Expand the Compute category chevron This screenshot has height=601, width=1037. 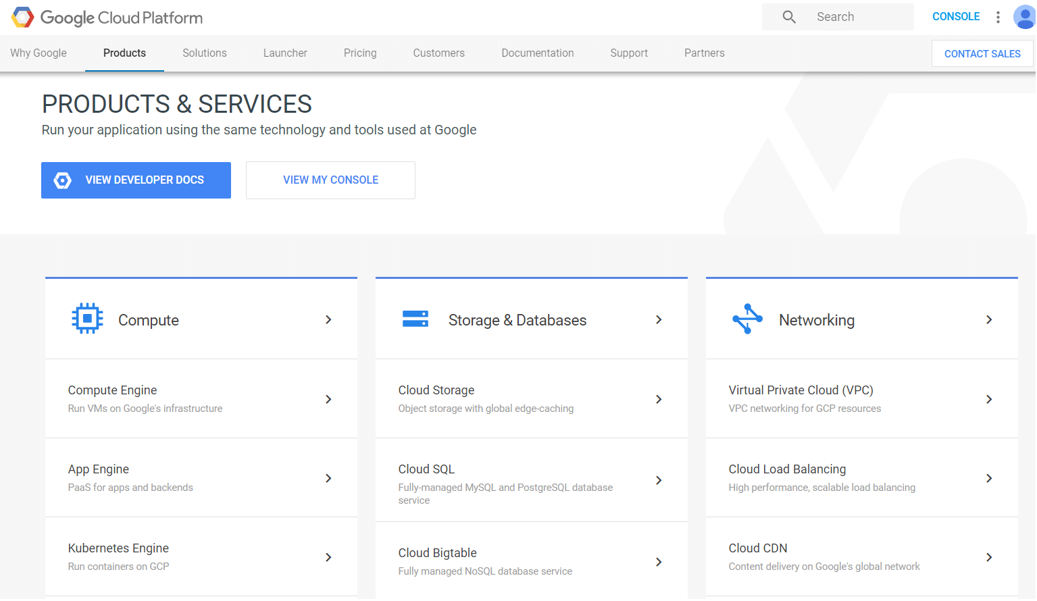coord(328,319)
